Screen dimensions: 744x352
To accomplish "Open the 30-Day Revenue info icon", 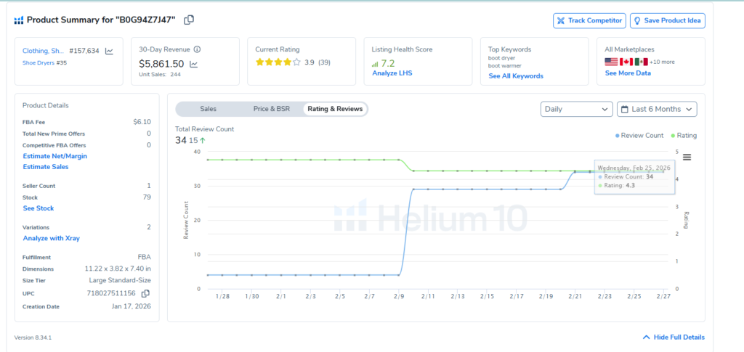I will coord(197,50).
